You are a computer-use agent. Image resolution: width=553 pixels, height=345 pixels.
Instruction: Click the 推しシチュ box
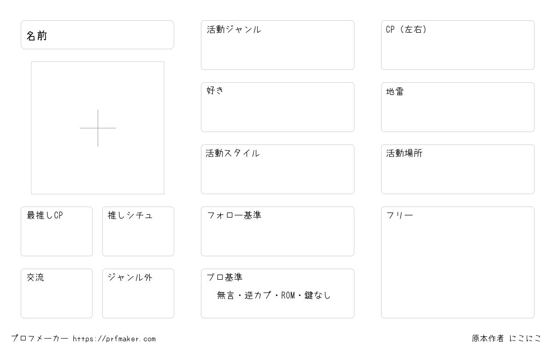tap(138, 231)
